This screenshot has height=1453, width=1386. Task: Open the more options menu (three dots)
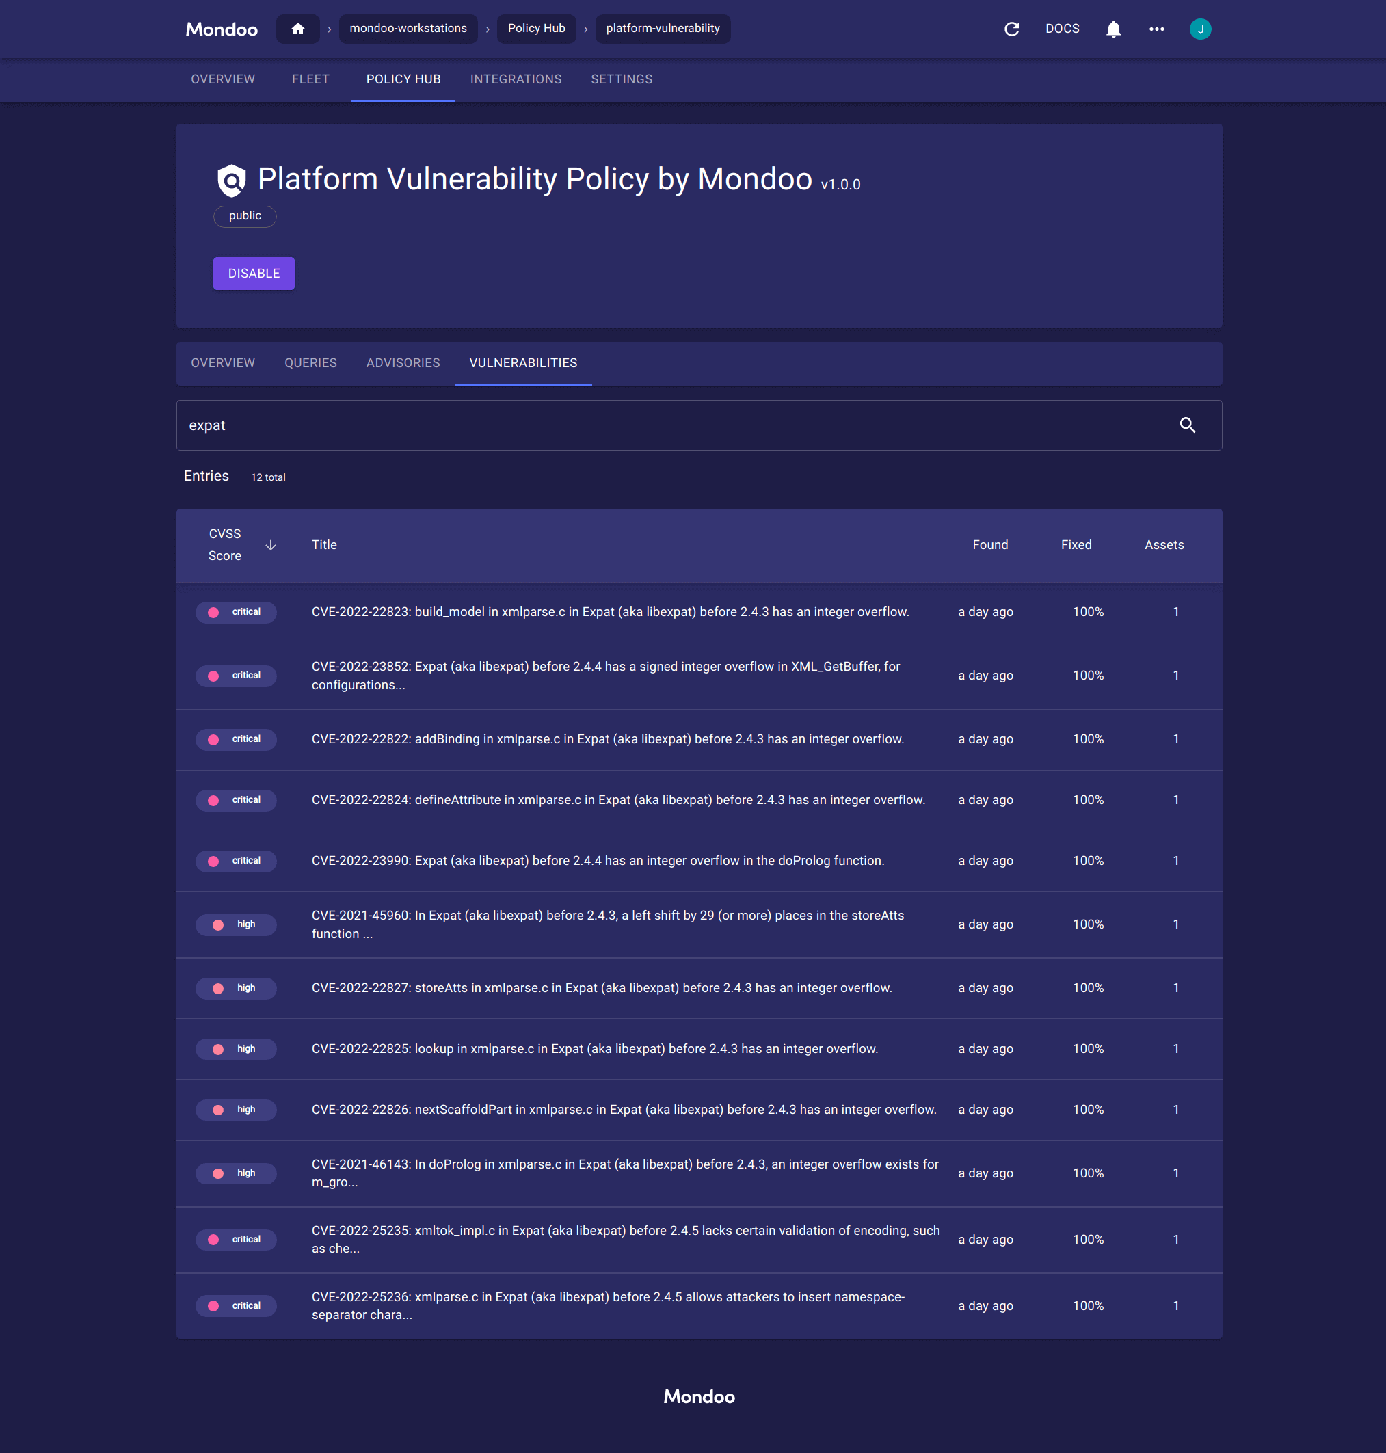click(x=1156, y=29)
